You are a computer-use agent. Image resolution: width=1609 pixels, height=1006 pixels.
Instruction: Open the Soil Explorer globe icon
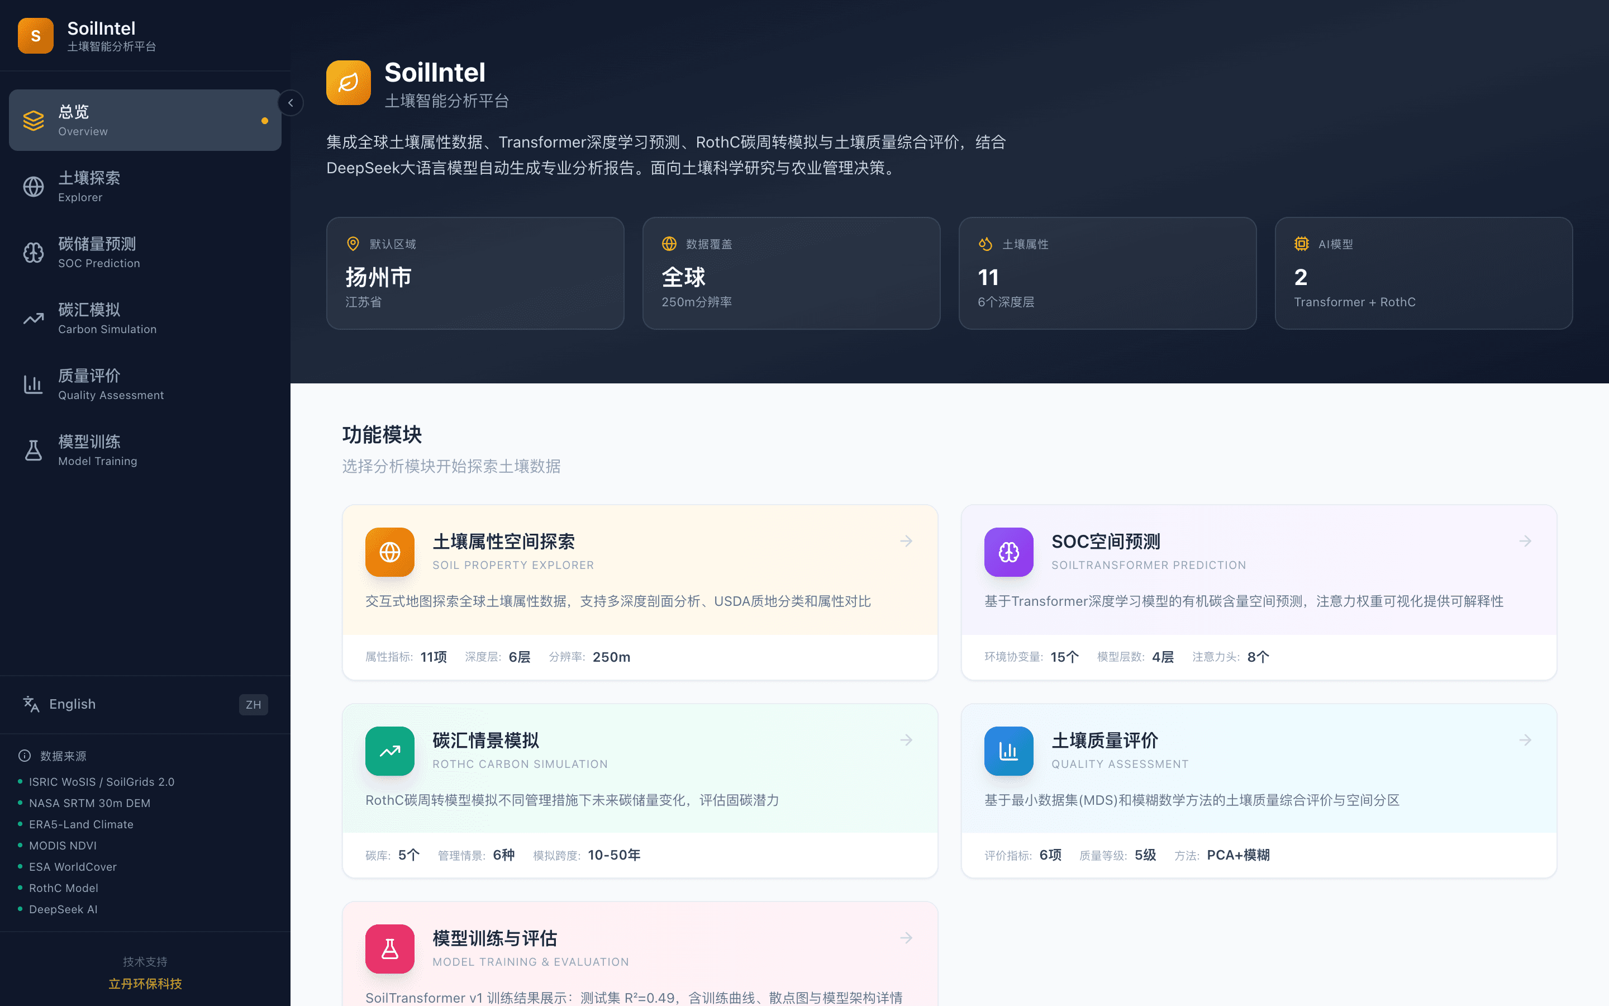click(x=34, y=187)
